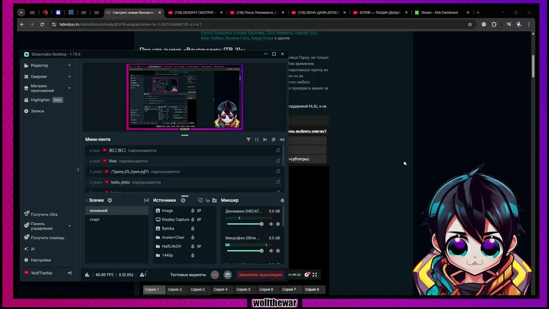Open Записи in sidebar
Image resolution: width=549 pixels, height=309 pixels.
(34, 111)
